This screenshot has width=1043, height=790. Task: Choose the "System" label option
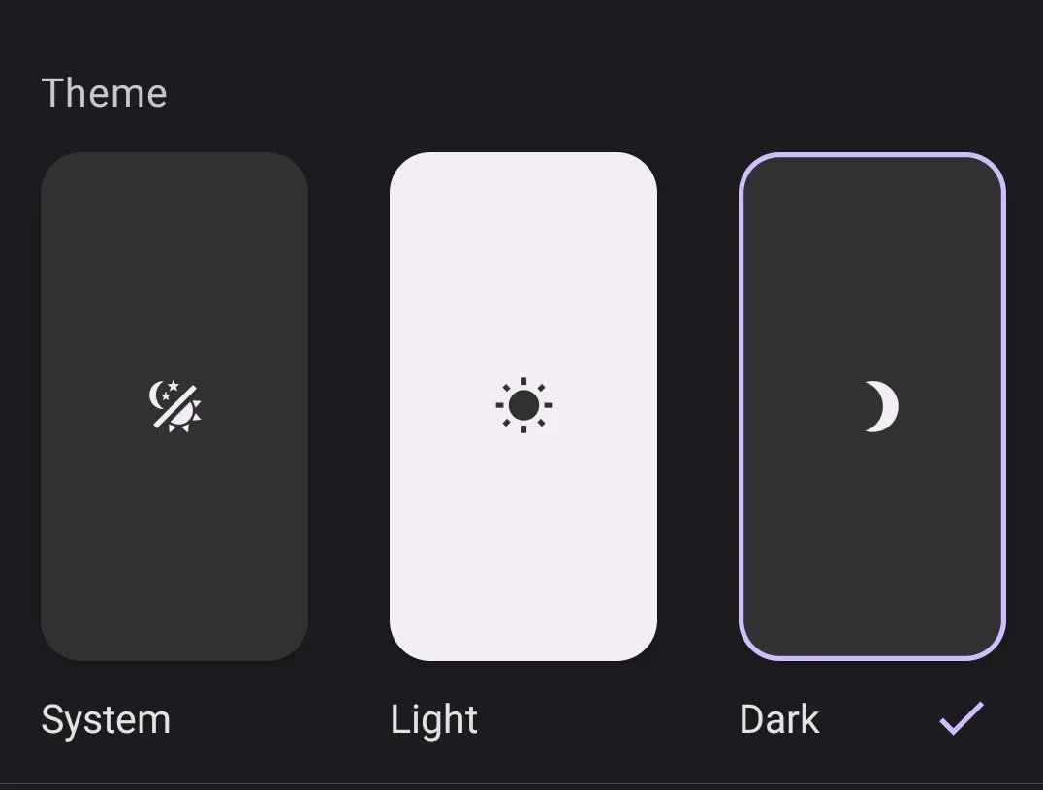click(x=106, y=720)
